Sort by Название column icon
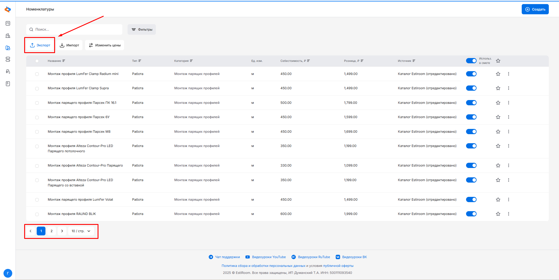The image size is (559, 280). pos(64,61)
